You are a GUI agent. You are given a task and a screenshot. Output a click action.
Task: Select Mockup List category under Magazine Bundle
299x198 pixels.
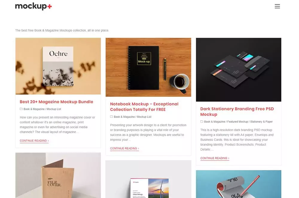(54, 109)
